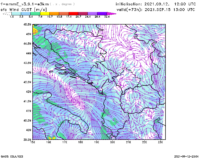Click the '18E' longitude label
Image resolution: width=204 pixels, height=158 pixels.
point(81,142)
